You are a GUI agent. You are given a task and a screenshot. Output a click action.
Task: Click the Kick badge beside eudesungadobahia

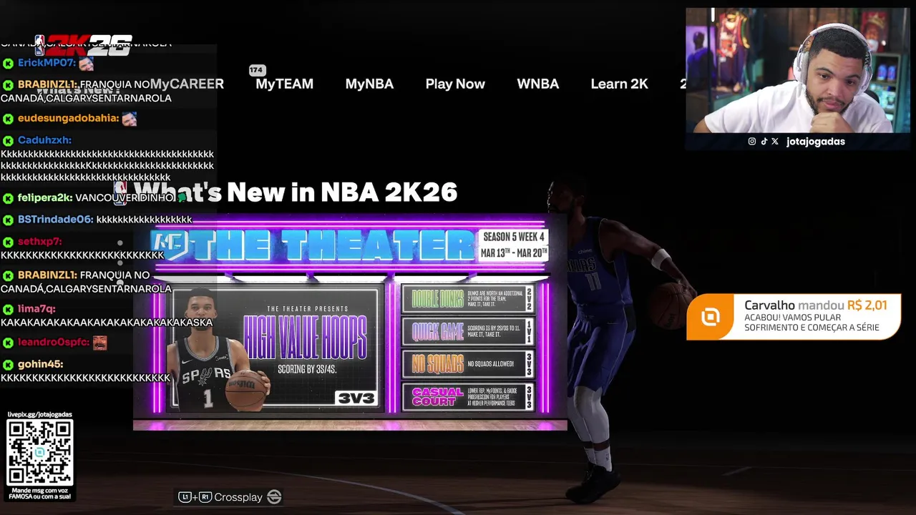click(x=8, y=119)
